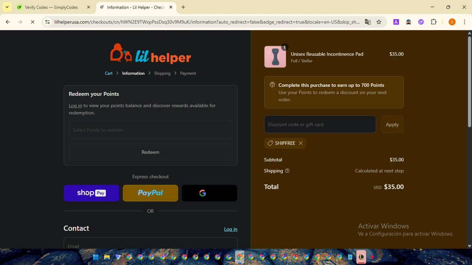This screenshot has width=472, height=265.
Task: Open the purple circle extension icon
Action: click(x=421, y=22)
